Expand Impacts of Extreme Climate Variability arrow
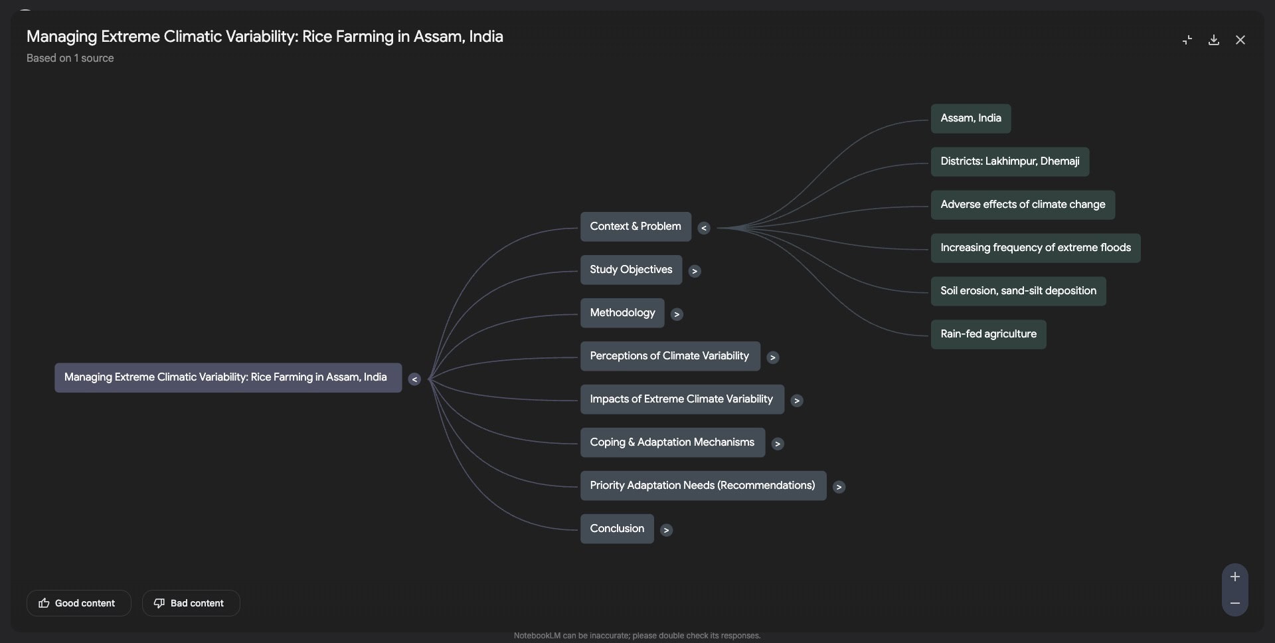The image size is (1275, 643). click(797, 401)
